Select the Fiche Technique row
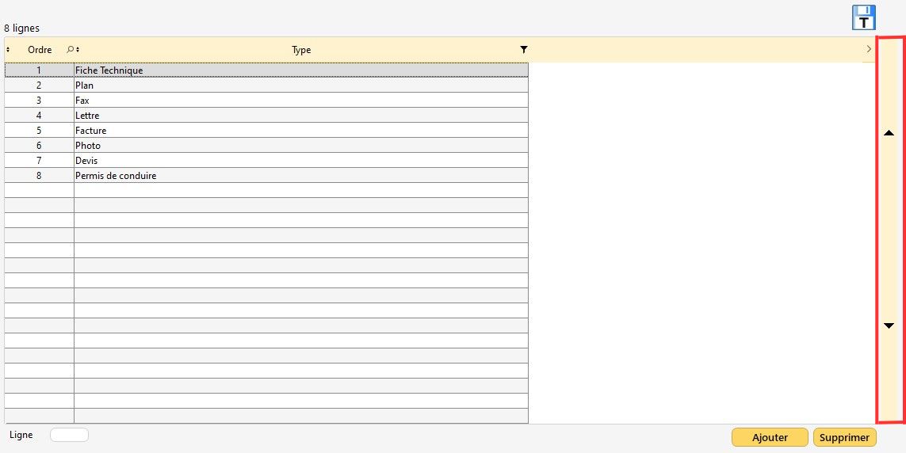This screenshot has height=453, width=906. (x=109, y=70)
